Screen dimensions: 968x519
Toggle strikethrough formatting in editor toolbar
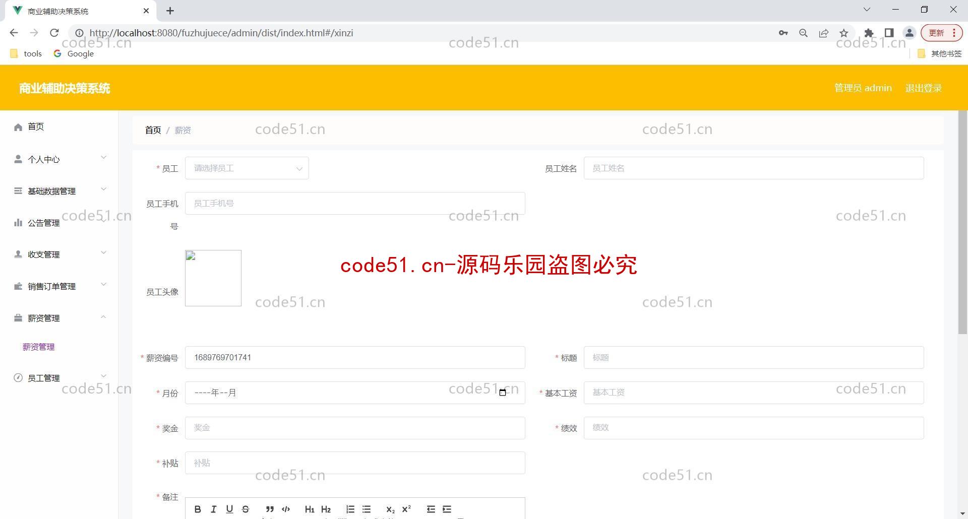pyautogui.click(x=246, y=509)
